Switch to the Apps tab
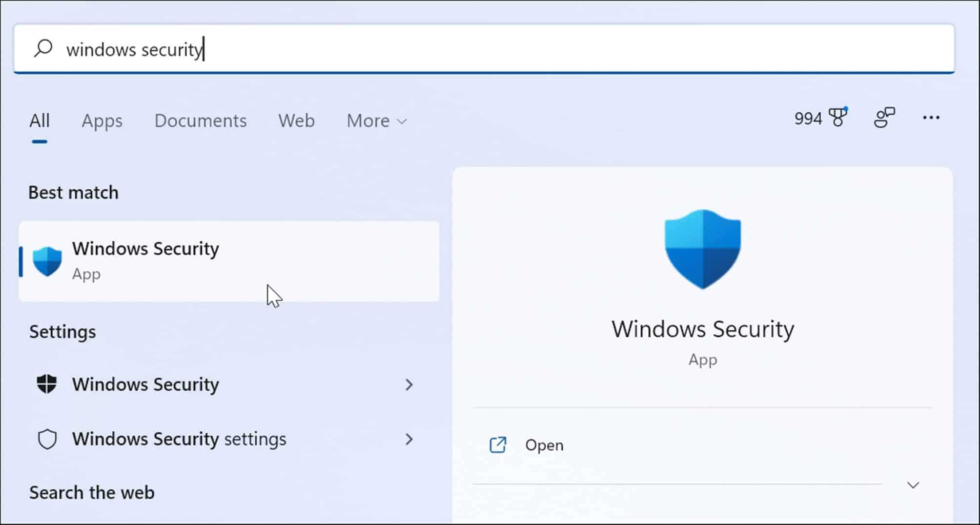980x525 pixels. coord(102,121)
